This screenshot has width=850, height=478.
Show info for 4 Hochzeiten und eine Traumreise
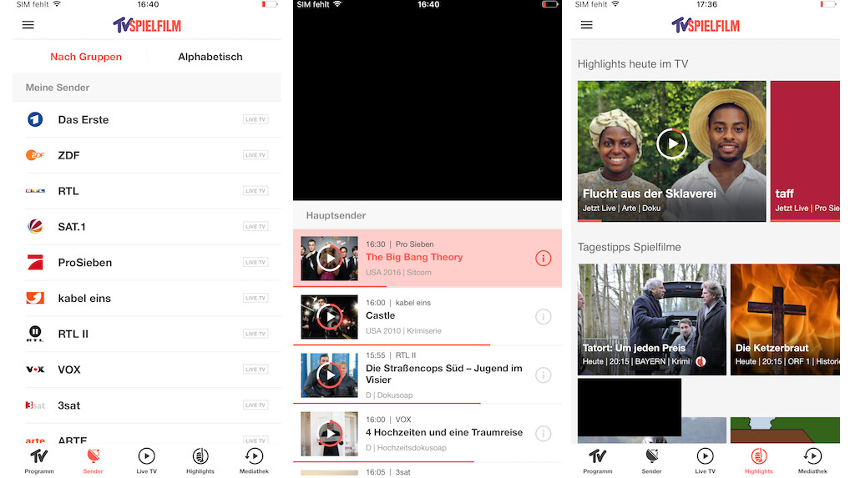click(544, 434)
